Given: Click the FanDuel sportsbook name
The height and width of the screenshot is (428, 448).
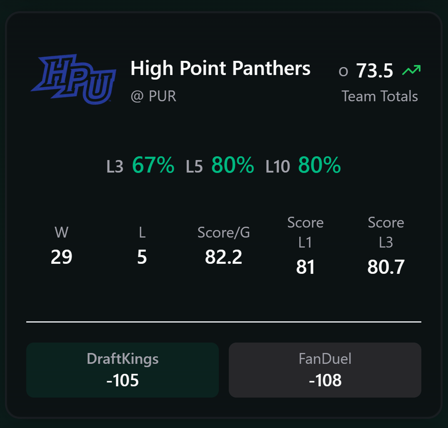Looking at the screenshot, I should pyautogui.click(x=325, y=358).
